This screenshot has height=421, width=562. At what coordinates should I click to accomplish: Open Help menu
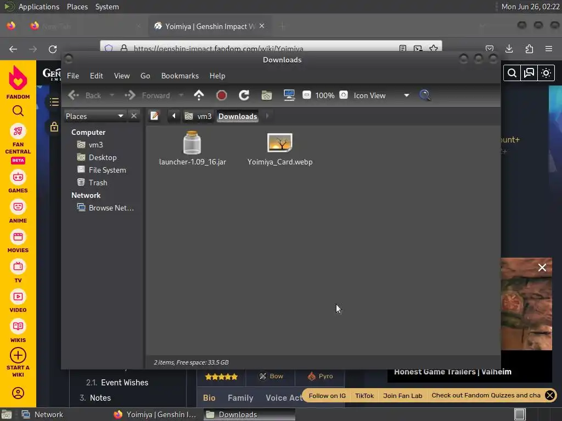click(x=217, y=76)
